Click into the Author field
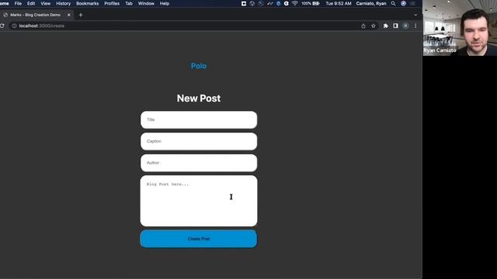Screen dimensions: 497x279 click(x=199, y=163)
